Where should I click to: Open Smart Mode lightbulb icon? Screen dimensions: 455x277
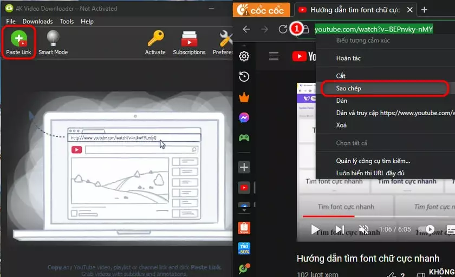53,42
